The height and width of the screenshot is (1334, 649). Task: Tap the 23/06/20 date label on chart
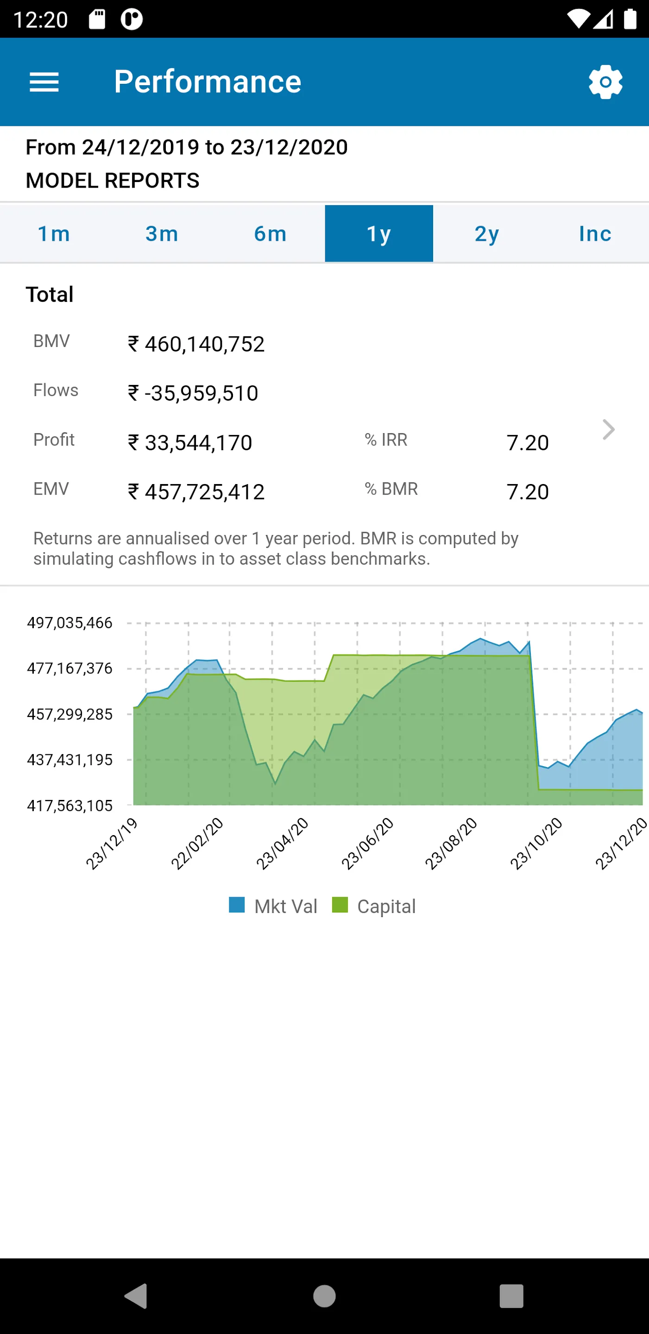click(x=367, y=843)
